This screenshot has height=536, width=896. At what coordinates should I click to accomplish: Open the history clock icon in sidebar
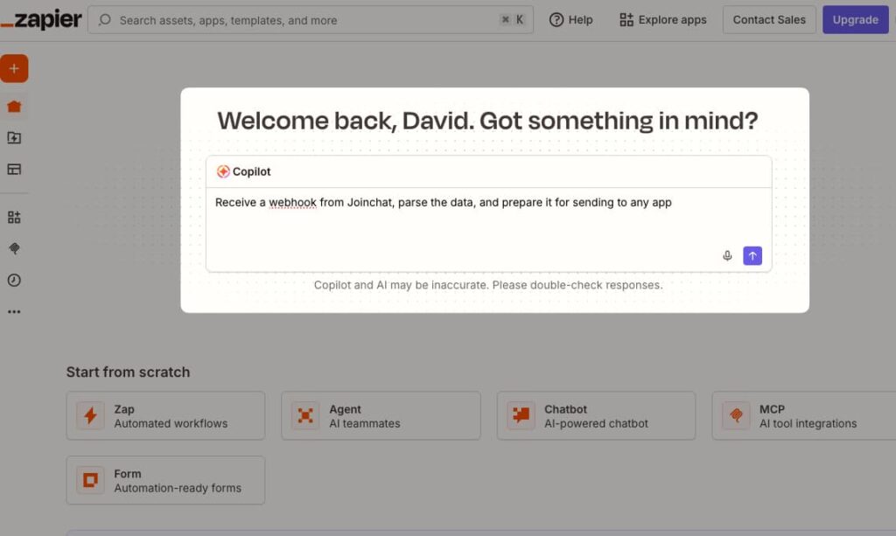coord(14,281)
